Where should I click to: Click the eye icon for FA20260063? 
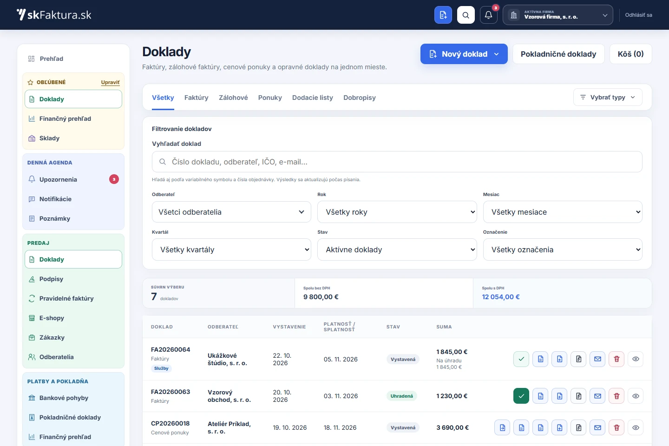click(x=636, y=396)
